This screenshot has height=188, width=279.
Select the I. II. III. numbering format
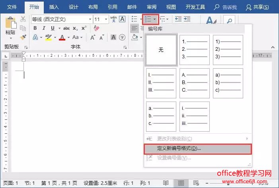tap(161, 83)
